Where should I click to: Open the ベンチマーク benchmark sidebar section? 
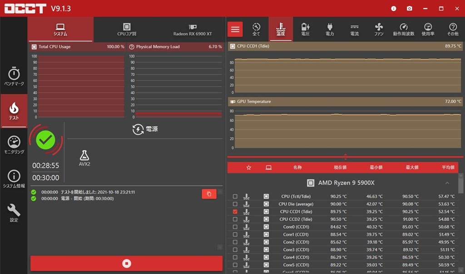14,77
